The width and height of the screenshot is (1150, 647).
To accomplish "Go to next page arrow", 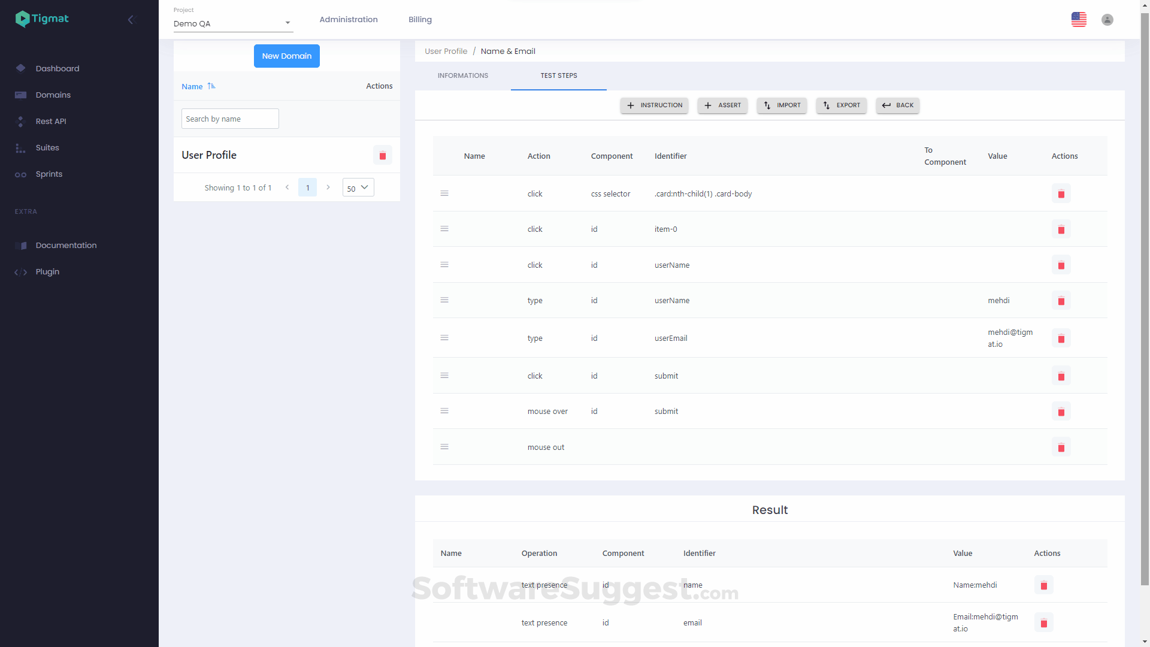I will [328, 188].
